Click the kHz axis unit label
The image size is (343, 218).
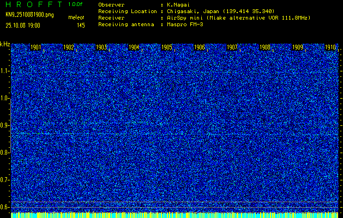(x=5, y=44)
